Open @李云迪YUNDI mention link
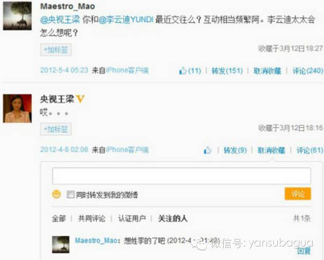324x260 pixels. (x=126, y=20)
